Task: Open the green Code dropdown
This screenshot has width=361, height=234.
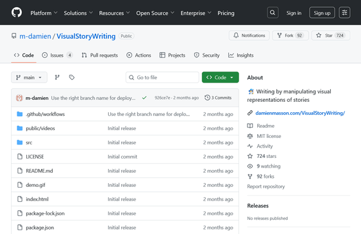Action: click(x=220, y=77)
